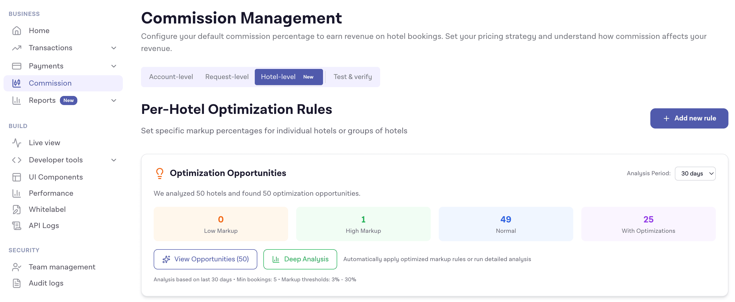Click the Whitelabel document icon
The width and height of the screenshot is (735, 302).
coord(16,210)
